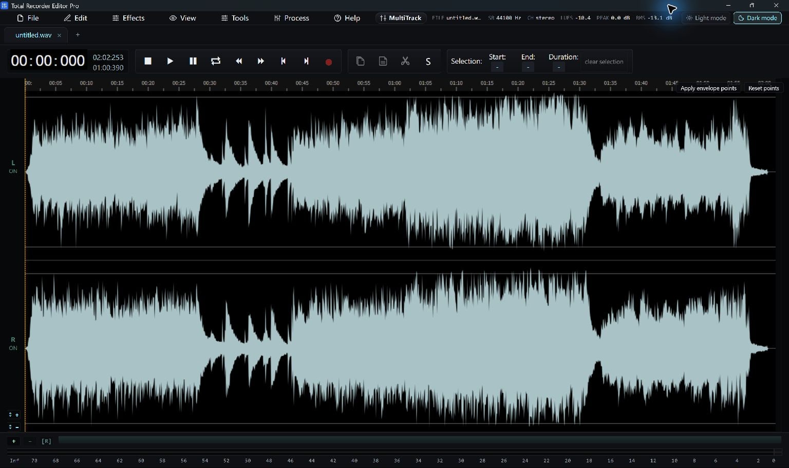The height and width of the screenshot is (468, 789).
Task: Add a new tab with the plus button
Action: tap(78, 35)
